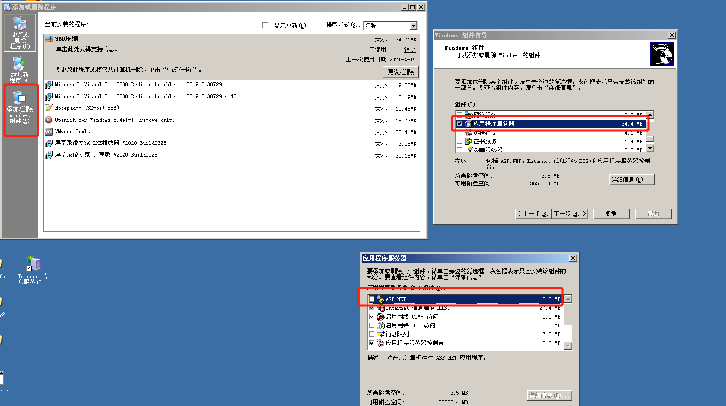Click the 很少 usage link
The width and height of the screenshot is (726, 406).
click(x=410, y=49)
